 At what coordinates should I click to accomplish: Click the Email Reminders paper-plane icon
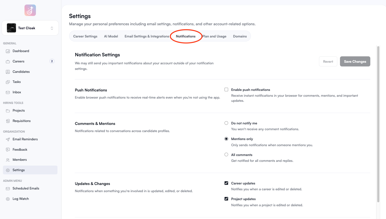[x=8, y=139]
